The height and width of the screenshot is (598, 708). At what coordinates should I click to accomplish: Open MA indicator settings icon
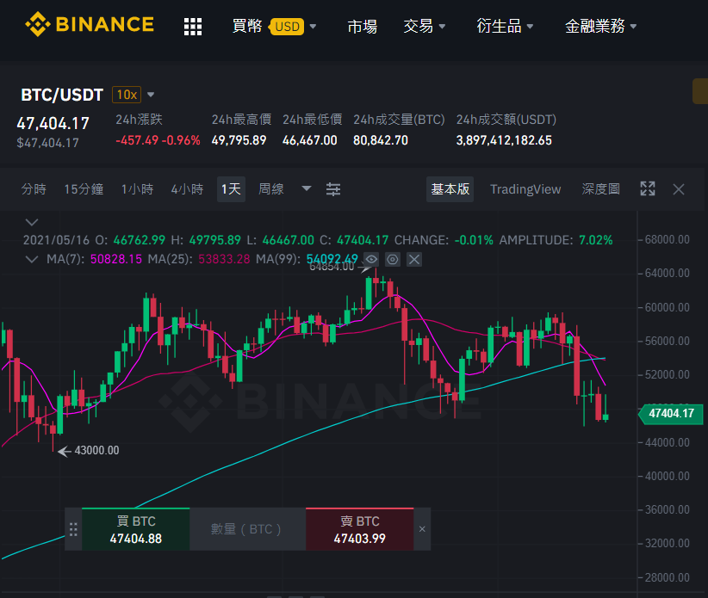tap(393, 259)
